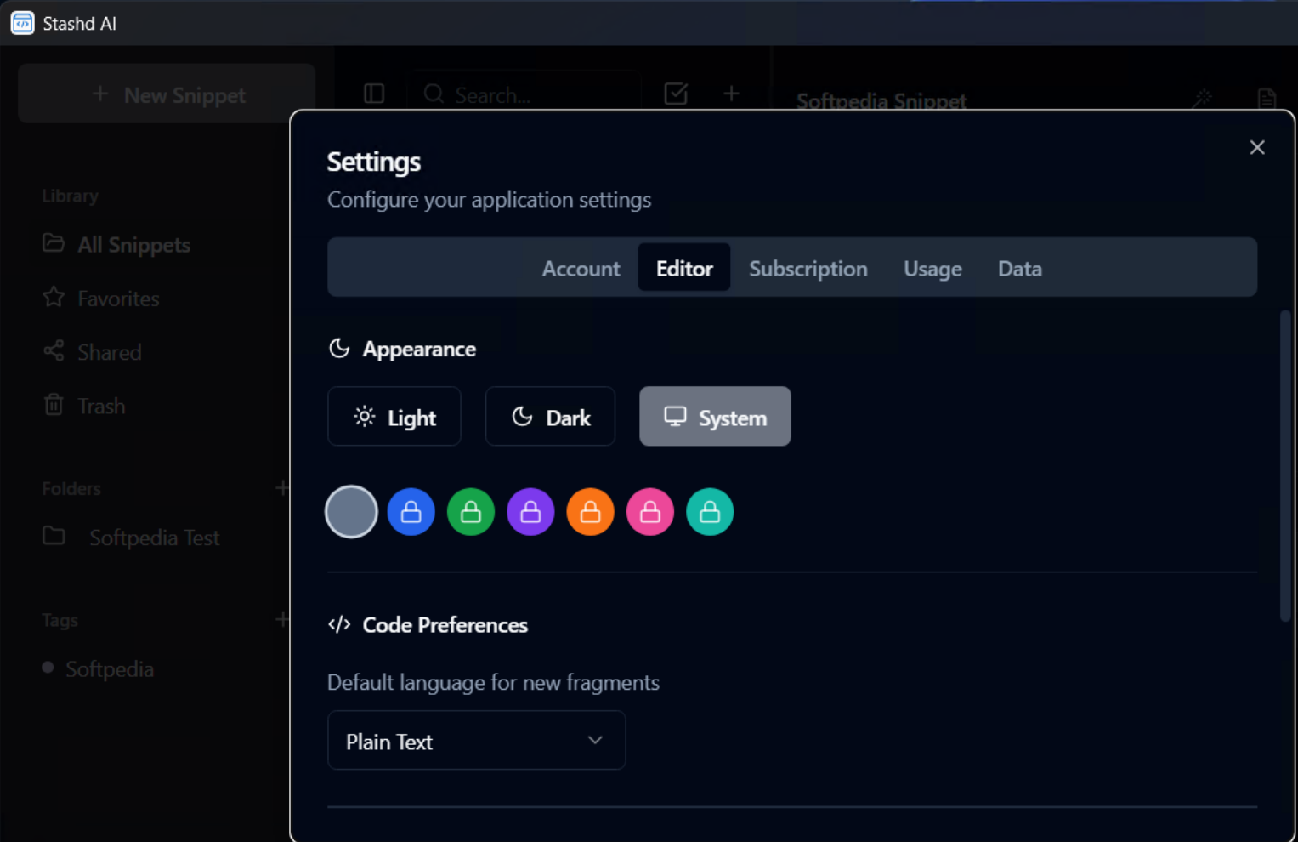
Task: Expand the Folders section with plus
Action: click(282, 487)
